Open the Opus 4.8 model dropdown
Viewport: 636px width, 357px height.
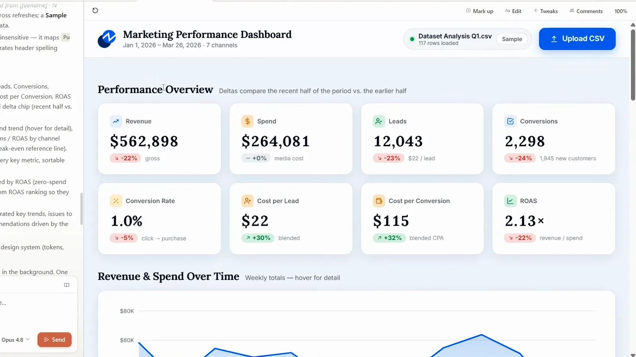pyautogui.click(x=16, y=340)
